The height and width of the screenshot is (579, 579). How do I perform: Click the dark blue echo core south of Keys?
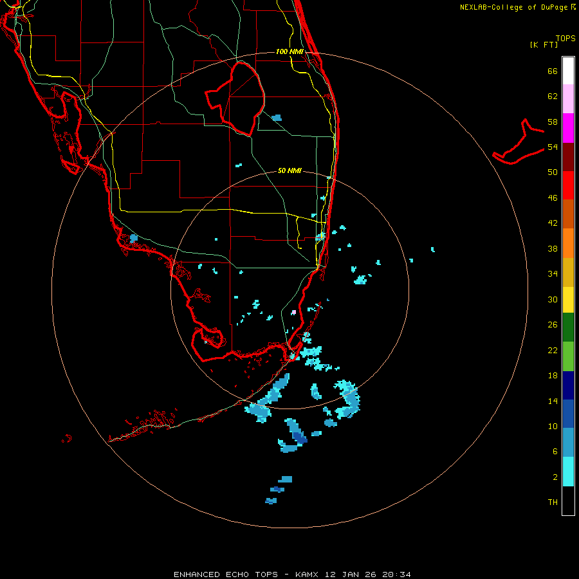(x=299, y=439)
